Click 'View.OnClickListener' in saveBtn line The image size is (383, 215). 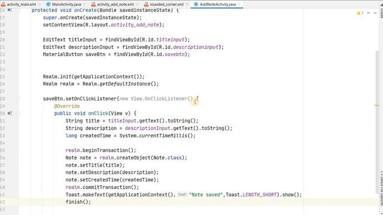tap(159, 99)
